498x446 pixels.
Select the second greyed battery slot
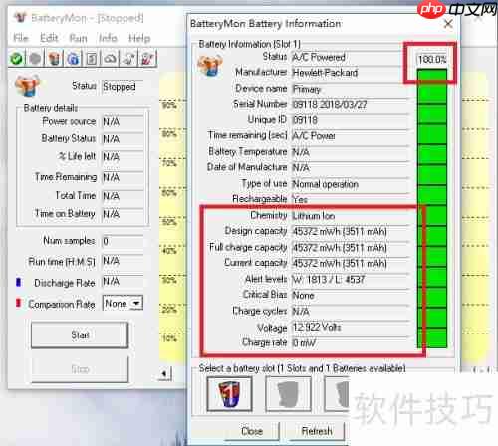pyautogui.click(x=288, y=394)
